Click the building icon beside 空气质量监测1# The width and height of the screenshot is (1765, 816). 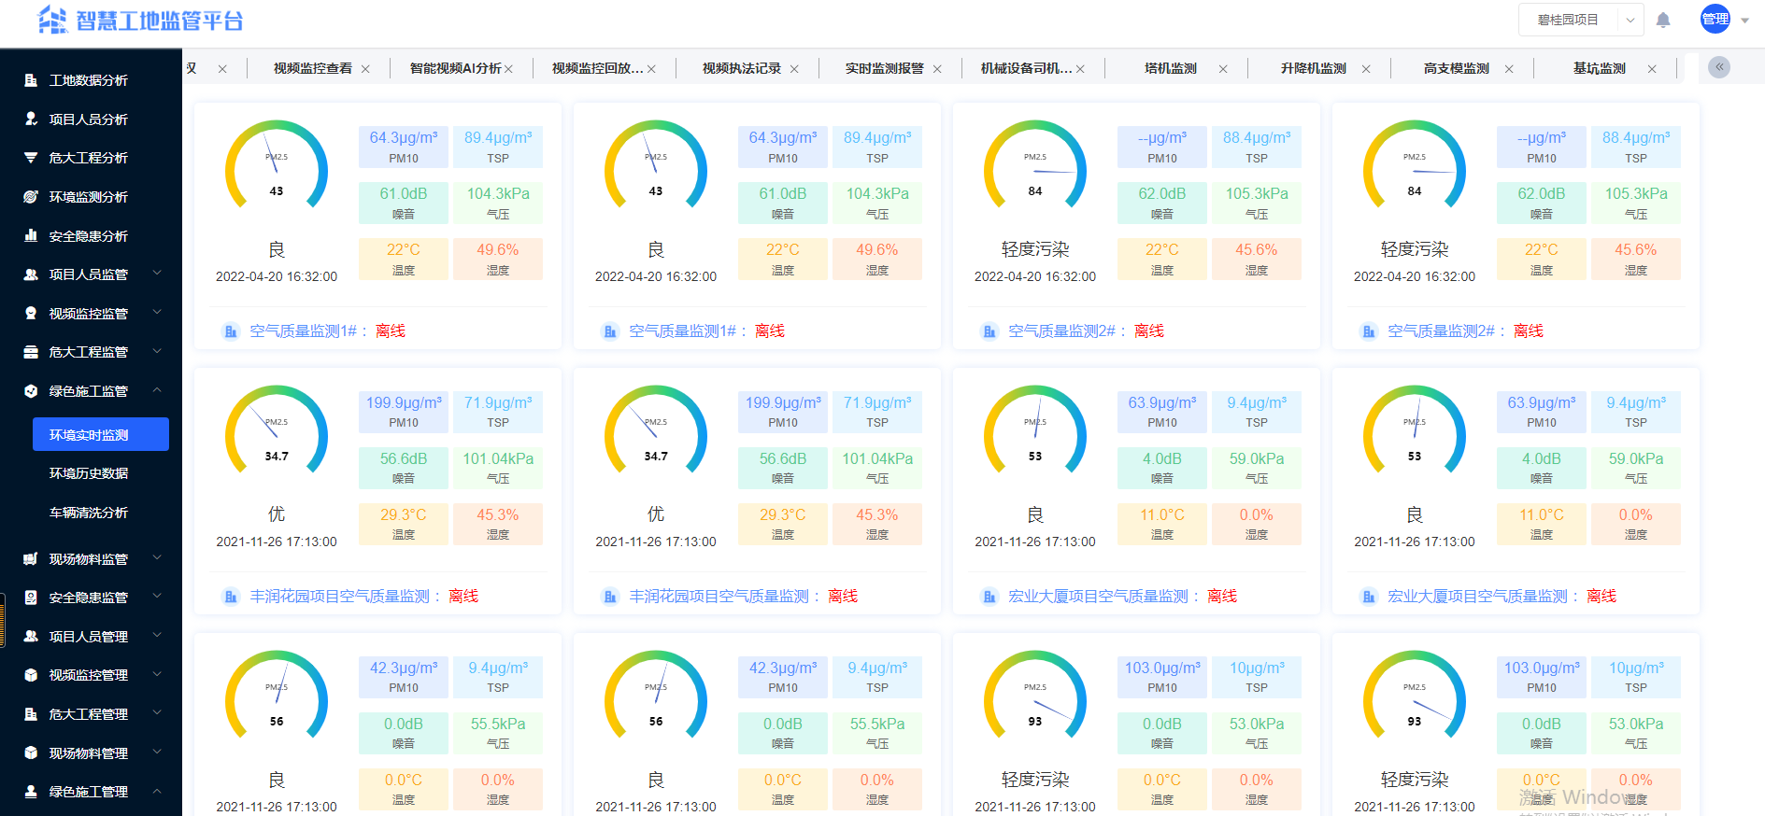[231, 331]
